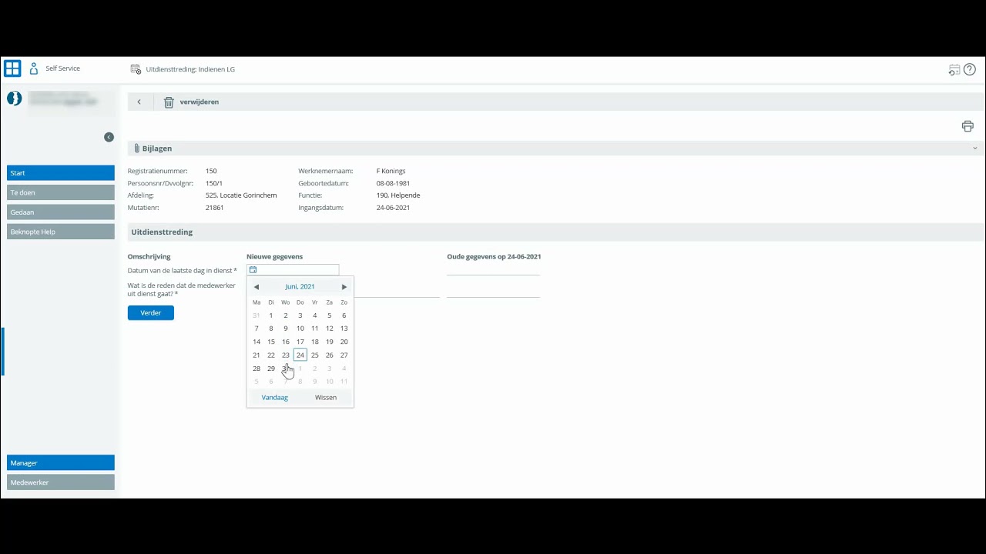This screenshot has height=554, width=986.
Task: Select greyed day 11 of next month
Action: coord(344,382)
